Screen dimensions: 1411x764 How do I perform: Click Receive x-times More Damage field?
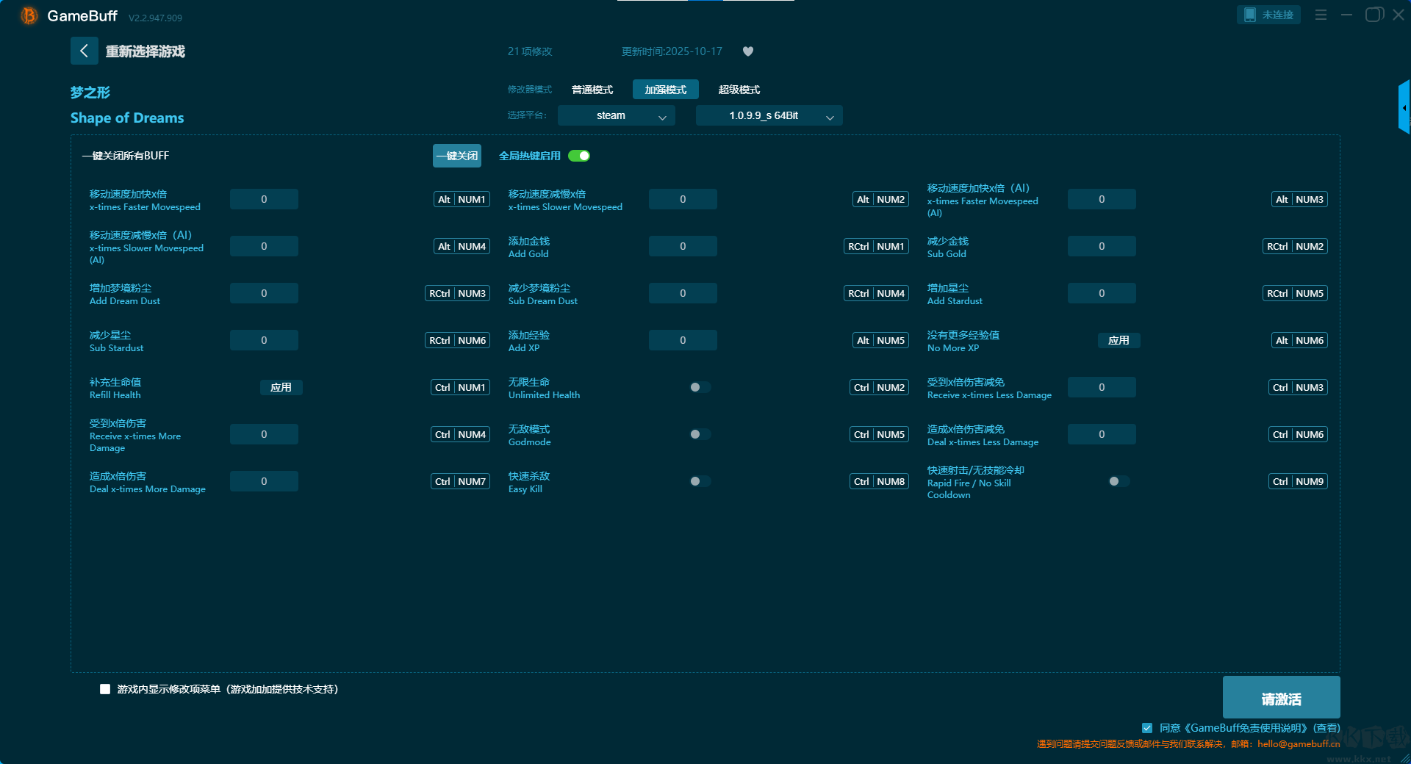(x=264, y=434)
